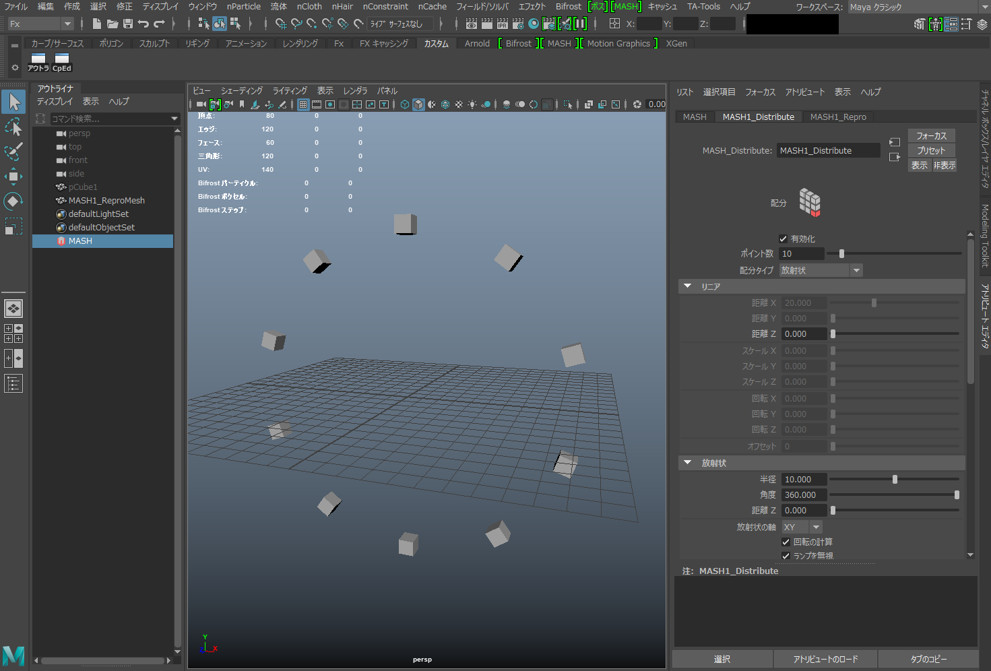
Task: Select the arrow Select tool in toolbox
Action: (13, 102)
